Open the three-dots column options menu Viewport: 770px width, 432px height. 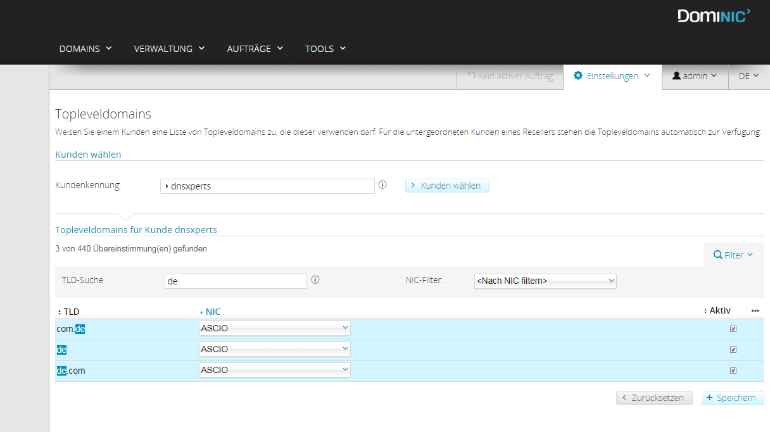coord(755,311)
